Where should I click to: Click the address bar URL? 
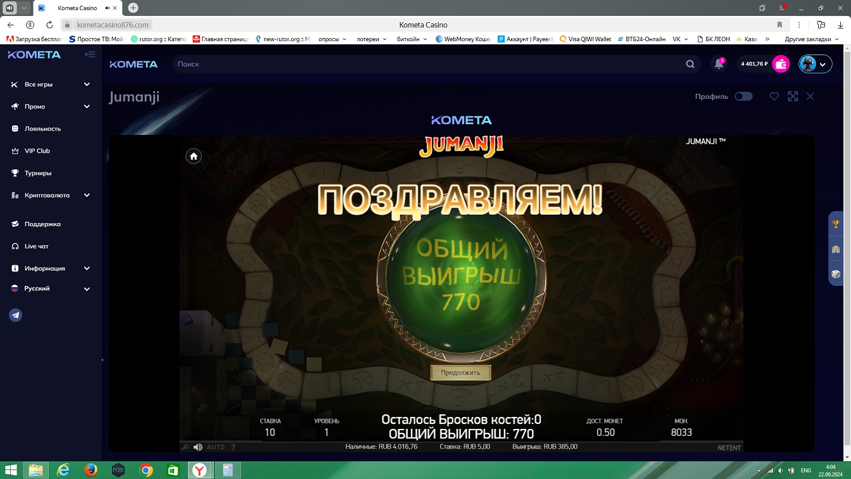113,25
